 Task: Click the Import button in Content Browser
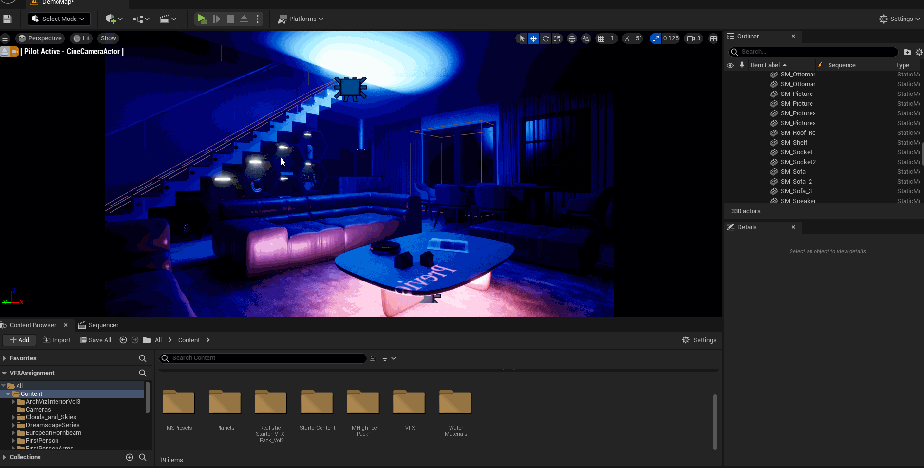click(57, 340)
